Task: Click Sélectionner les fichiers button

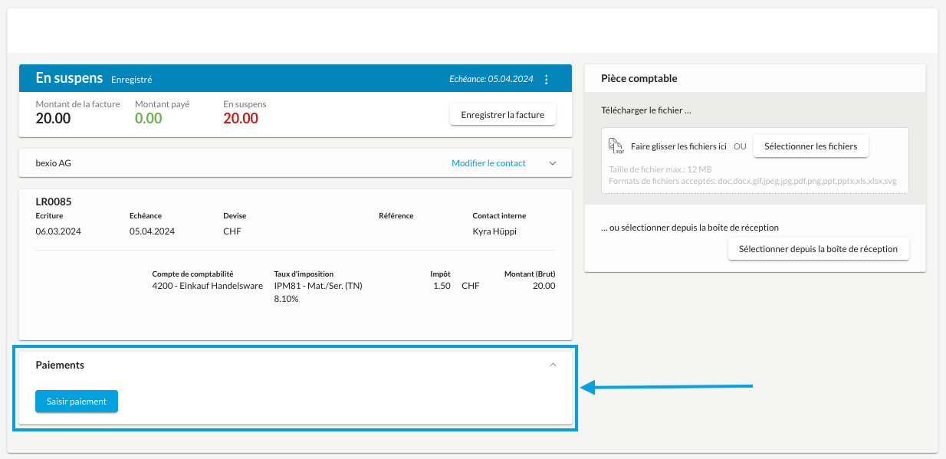Action: point(810,146)
